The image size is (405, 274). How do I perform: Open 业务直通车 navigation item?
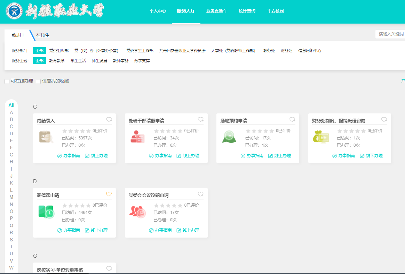216,11
